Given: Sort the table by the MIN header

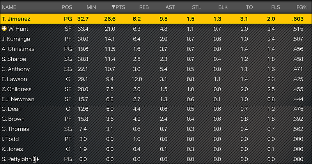Looking at the screenshot, I should [91, 7].
